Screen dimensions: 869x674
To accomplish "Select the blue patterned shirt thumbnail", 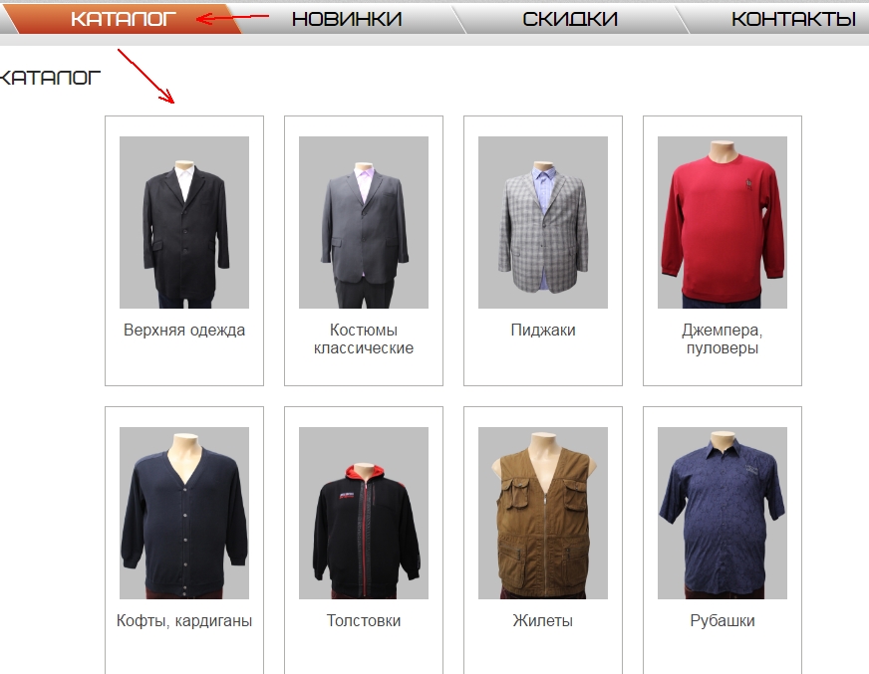I will coord(723,513).
